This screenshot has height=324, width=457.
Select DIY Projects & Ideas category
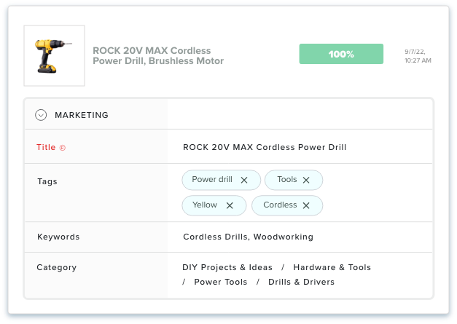point(227,267)
